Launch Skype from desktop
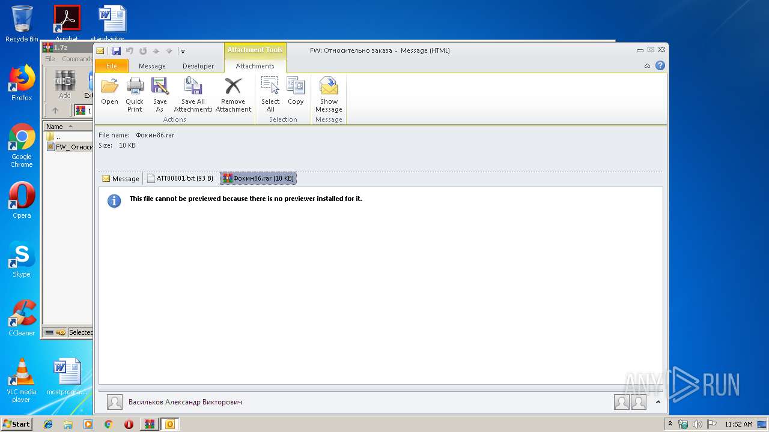The width and height of the screenshot is (769, 432). click(22, 260)
